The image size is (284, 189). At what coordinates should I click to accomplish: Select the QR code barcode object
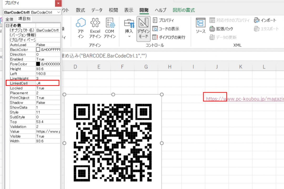(113, 143)
